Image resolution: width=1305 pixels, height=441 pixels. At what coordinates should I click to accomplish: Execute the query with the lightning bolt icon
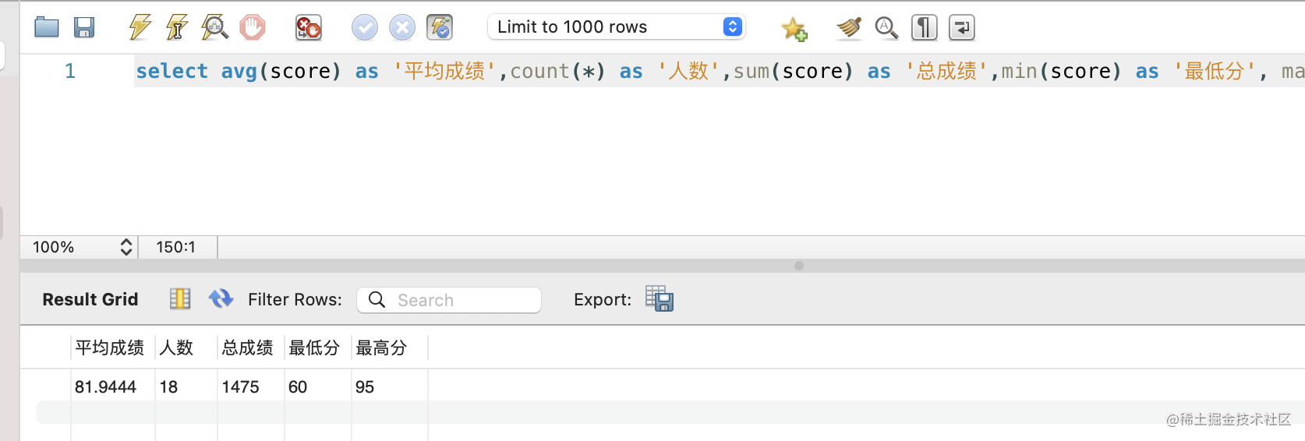[x=140, y=27]
